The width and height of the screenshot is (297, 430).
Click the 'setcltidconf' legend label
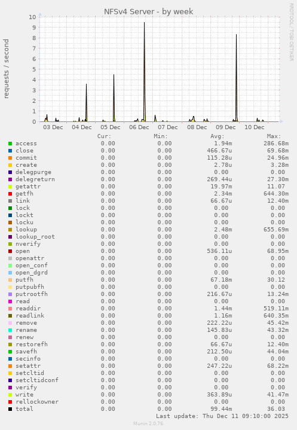coord(37,380)
